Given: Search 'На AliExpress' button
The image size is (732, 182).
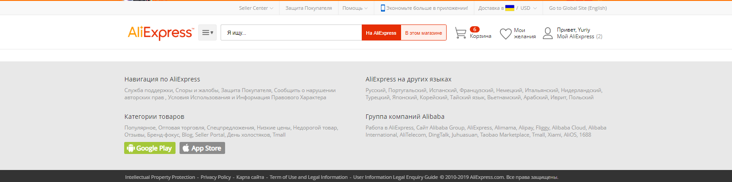Looking at the screenshot, I should (x=381, y=32).
